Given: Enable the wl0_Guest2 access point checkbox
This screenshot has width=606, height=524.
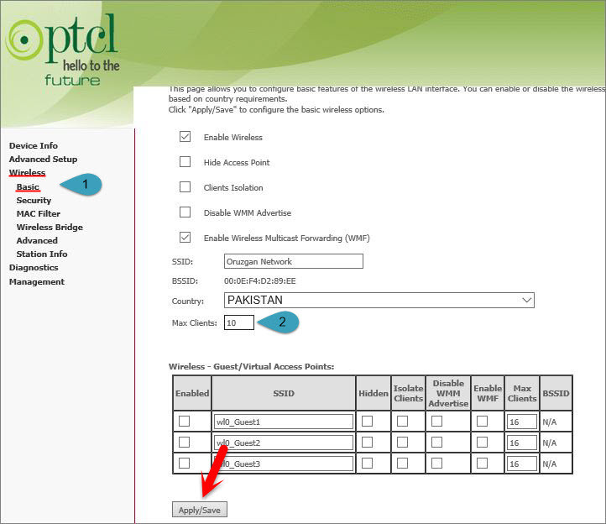Looking at the screenshot, I should pyautogui.click(x=185, y=442).
